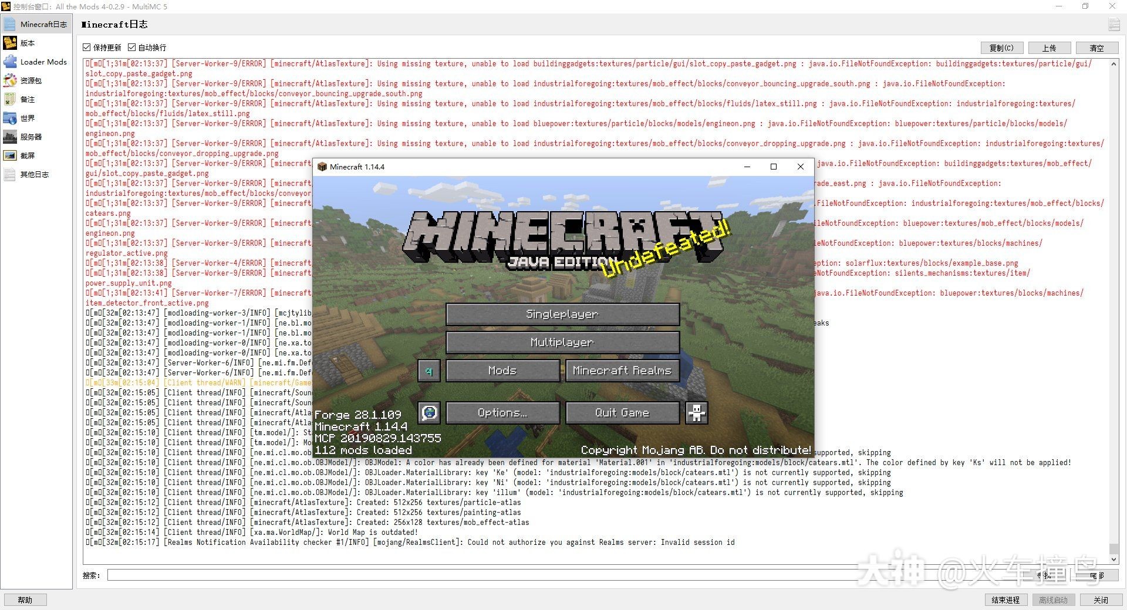
Task: Click the small search icon button beside Mods
Action: [x=429, y=371]
